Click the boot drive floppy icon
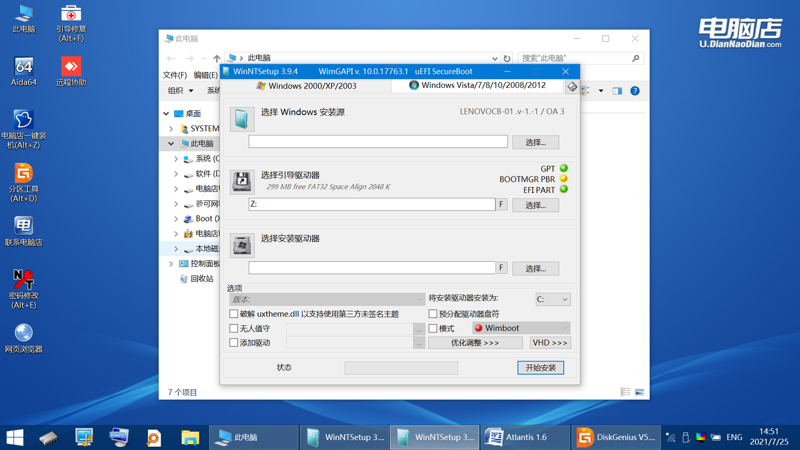This screenshot has width=800, height=450. (x=242, y=182)
